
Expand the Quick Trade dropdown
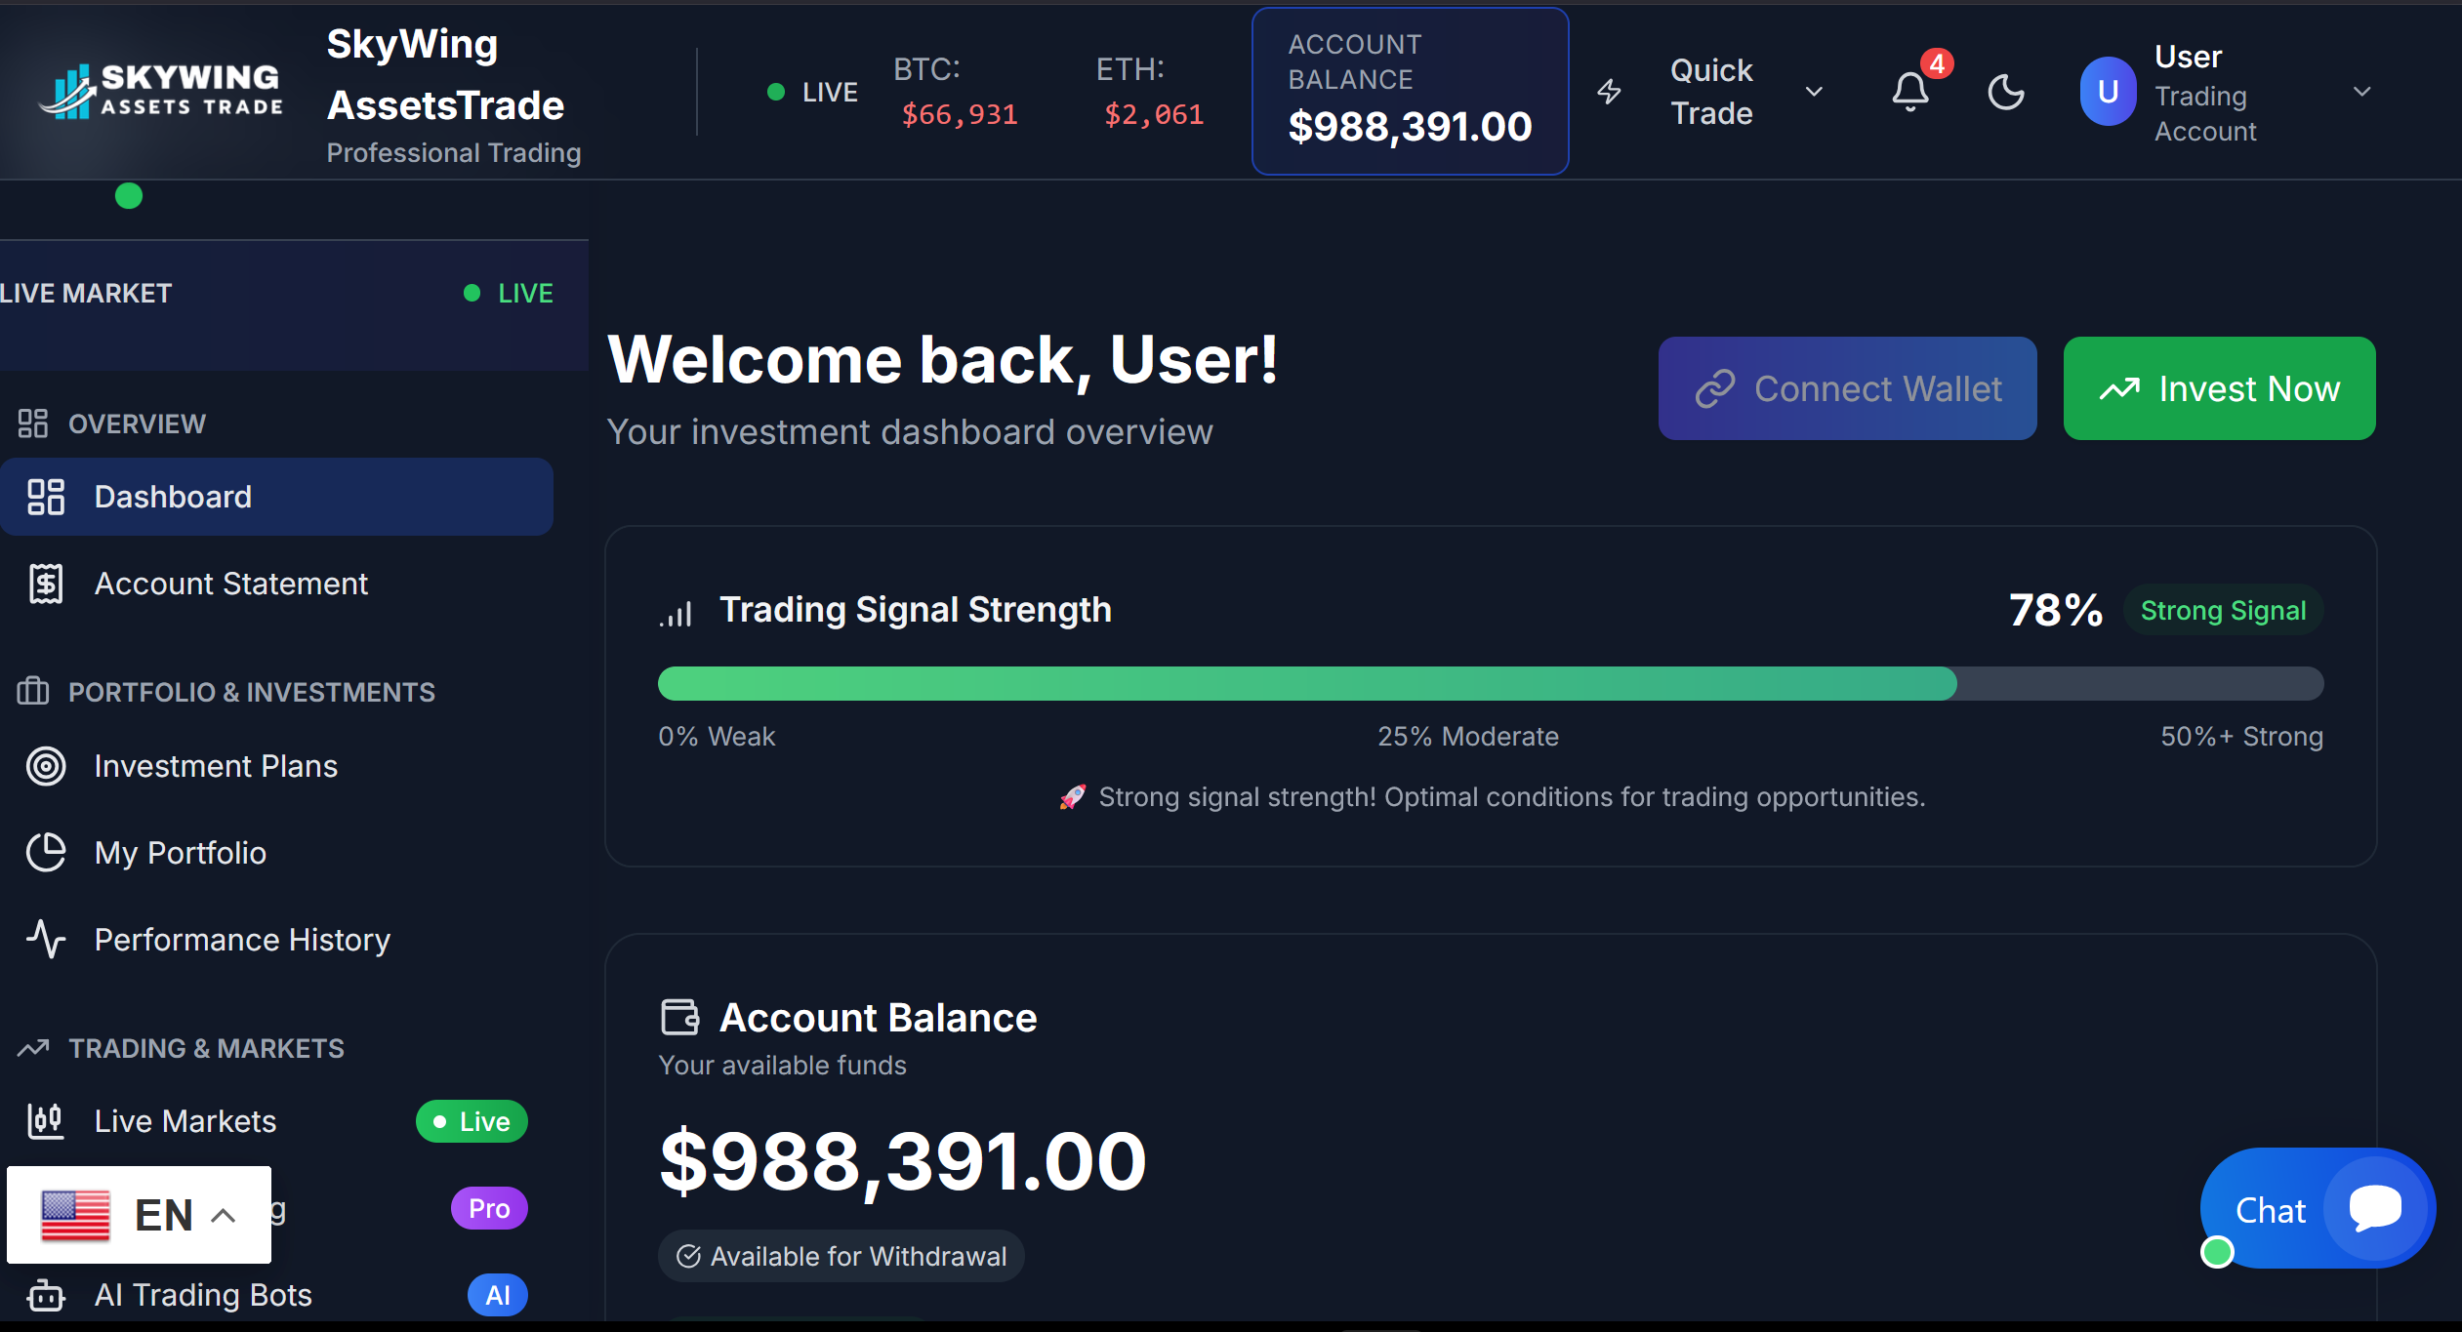click(x=1814, y=92)
